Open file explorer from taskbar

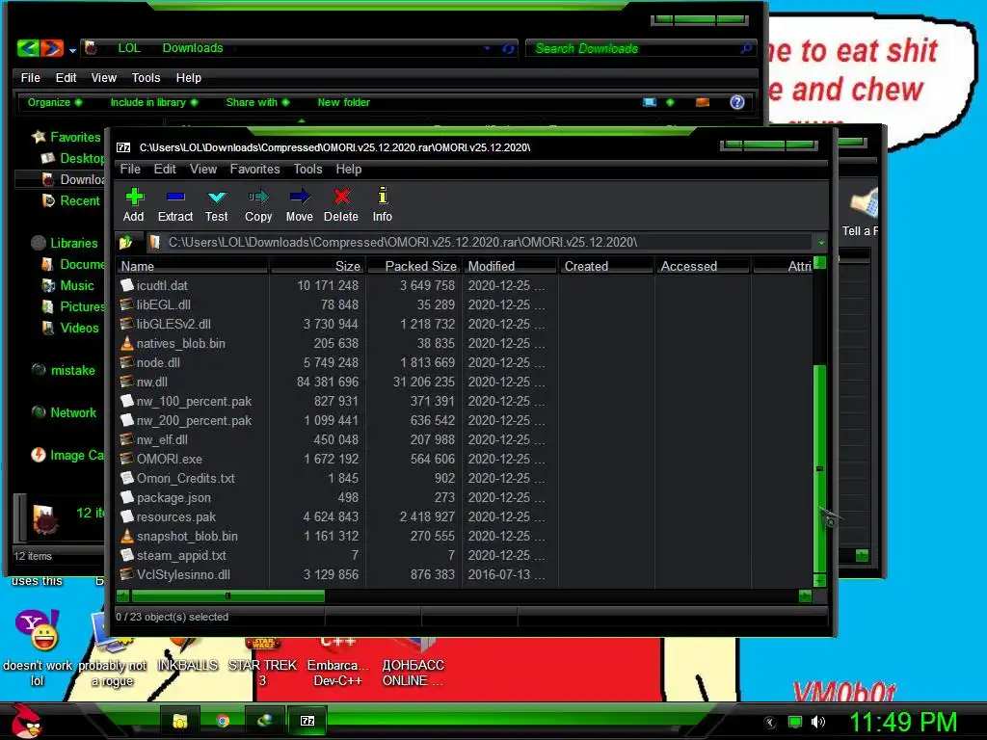click(x=180, y=721)
